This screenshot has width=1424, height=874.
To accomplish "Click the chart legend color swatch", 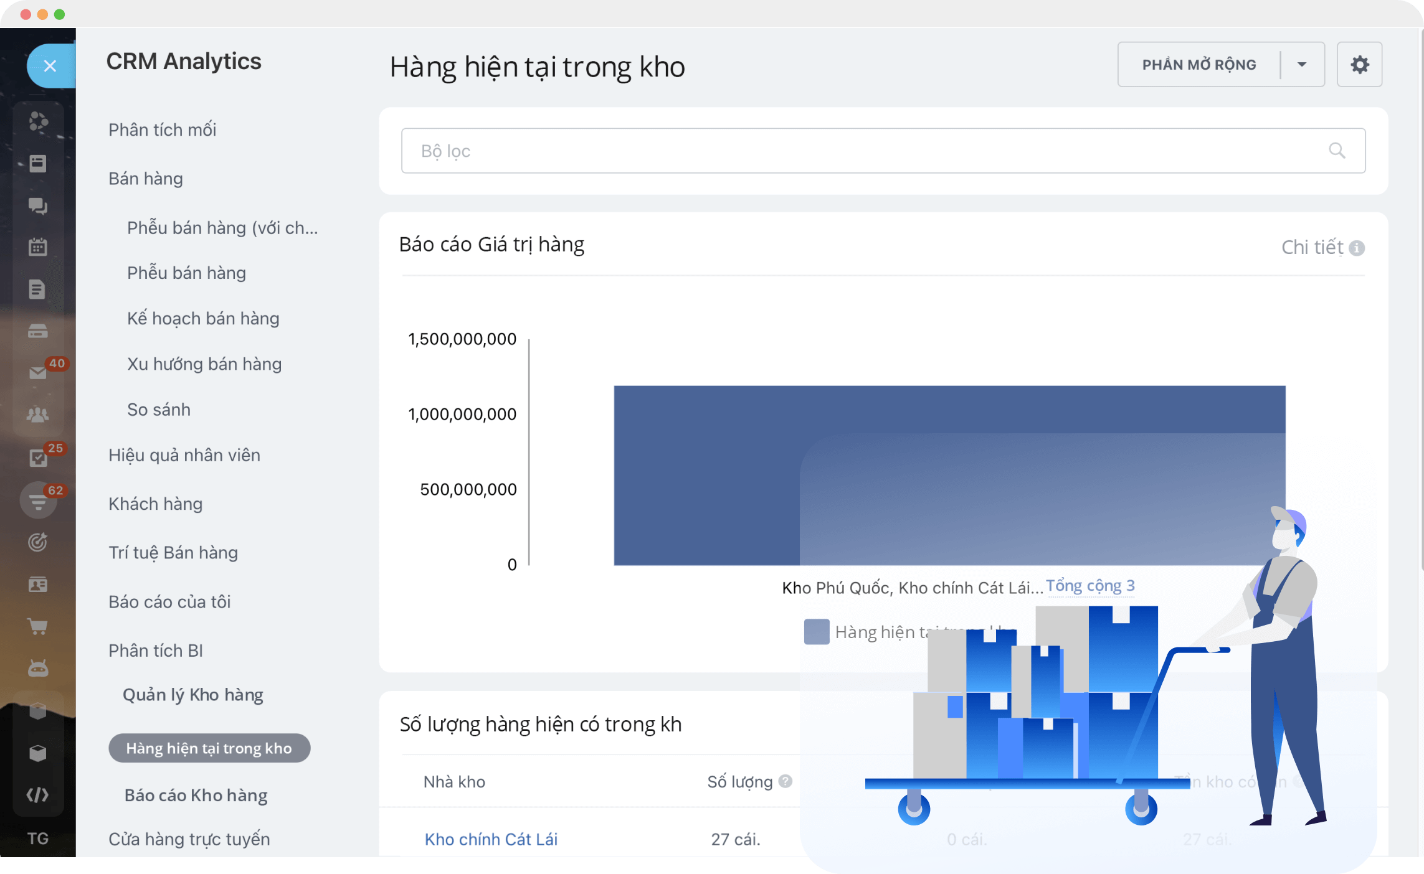I will 816,632.
